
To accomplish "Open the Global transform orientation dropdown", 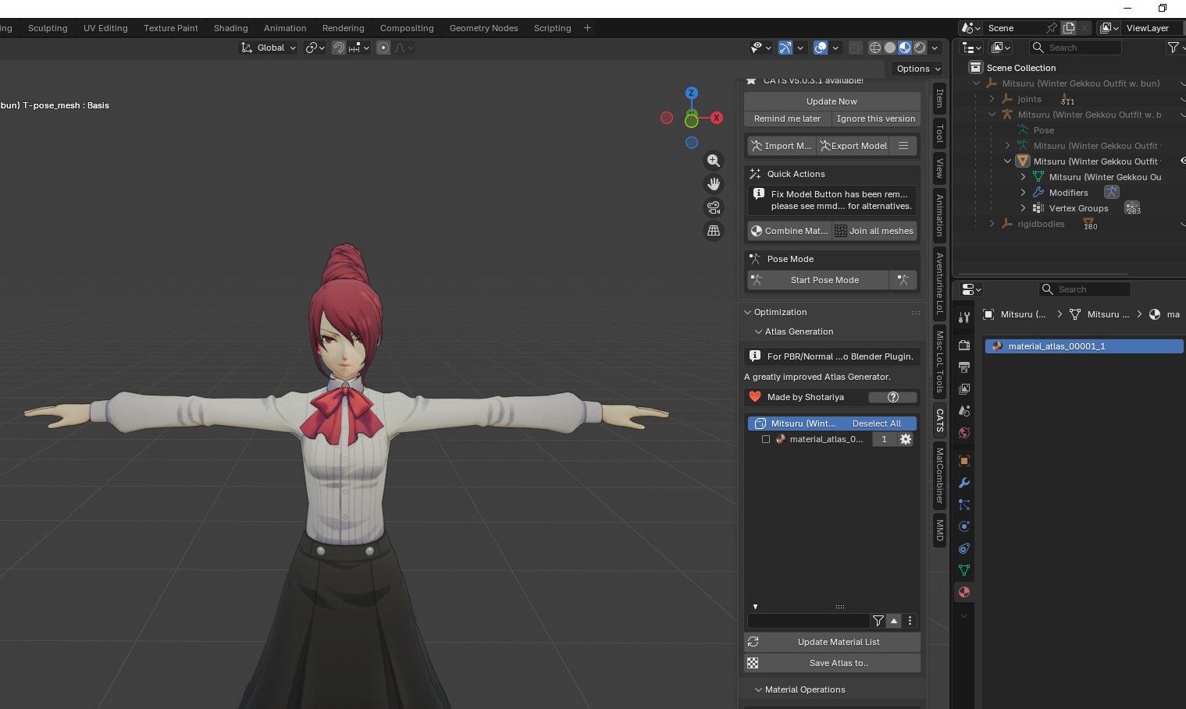I will pyautogui.click(x=268, y=48).
